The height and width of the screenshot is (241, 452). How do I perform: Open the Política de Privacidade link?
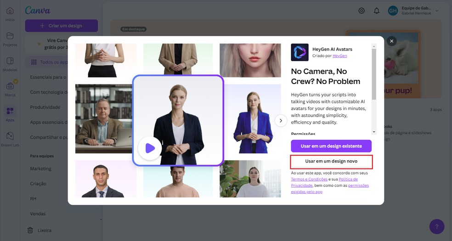[324, 182]
